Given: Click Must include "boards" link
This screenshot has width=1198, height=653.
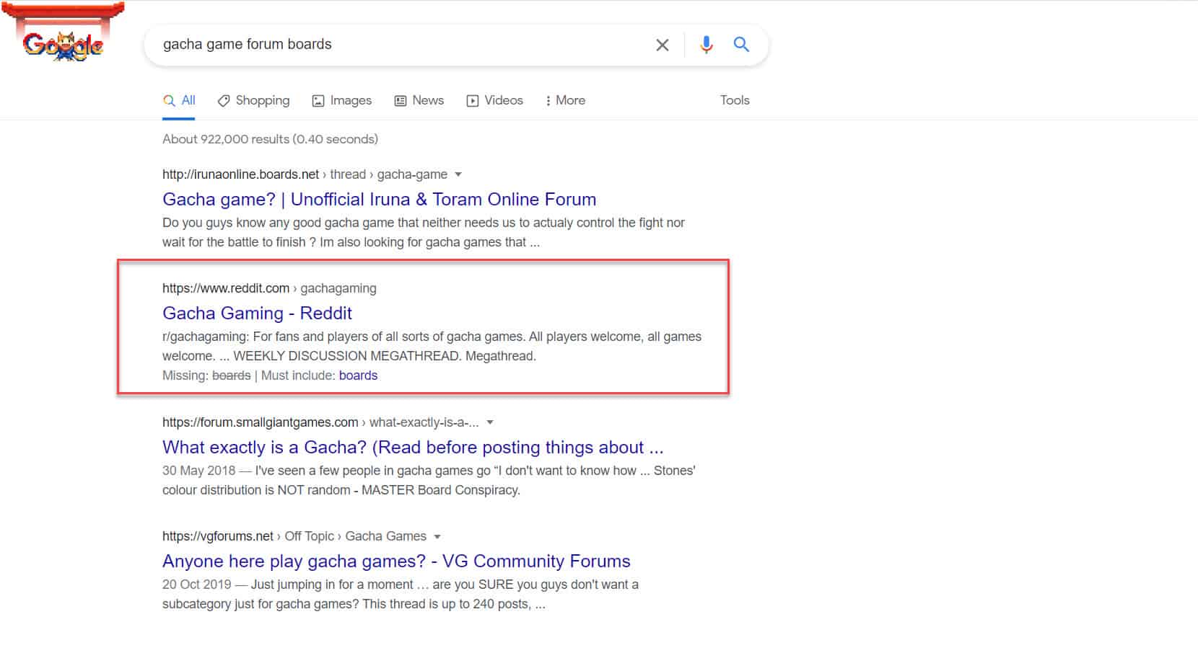Looking at the screenshot, I should 358,376.
